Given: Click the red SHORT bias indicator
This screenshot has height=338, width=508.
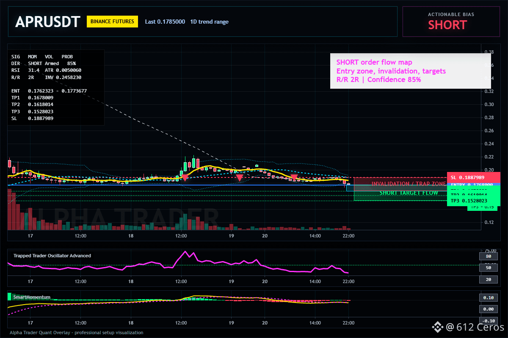Looking at the screenshot, I should pos(447,25).
